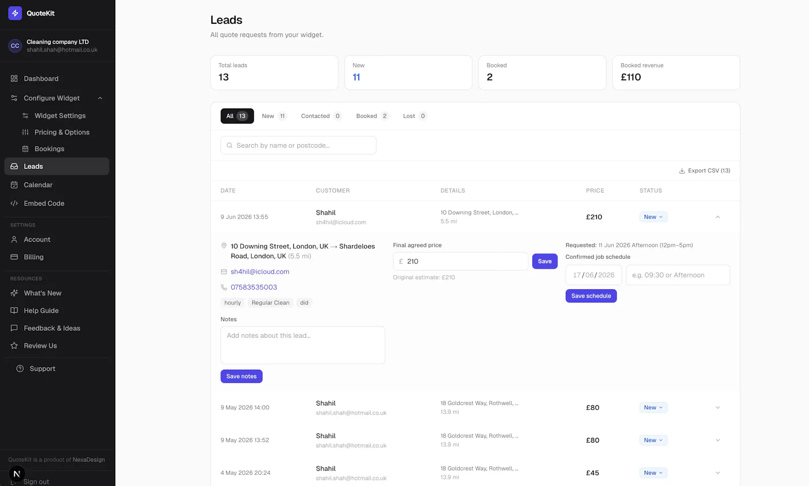Collapse the 9 Jun 2026 lead row
The width and height of the screenshot is (809, 486).
click(x=717, y=217)
